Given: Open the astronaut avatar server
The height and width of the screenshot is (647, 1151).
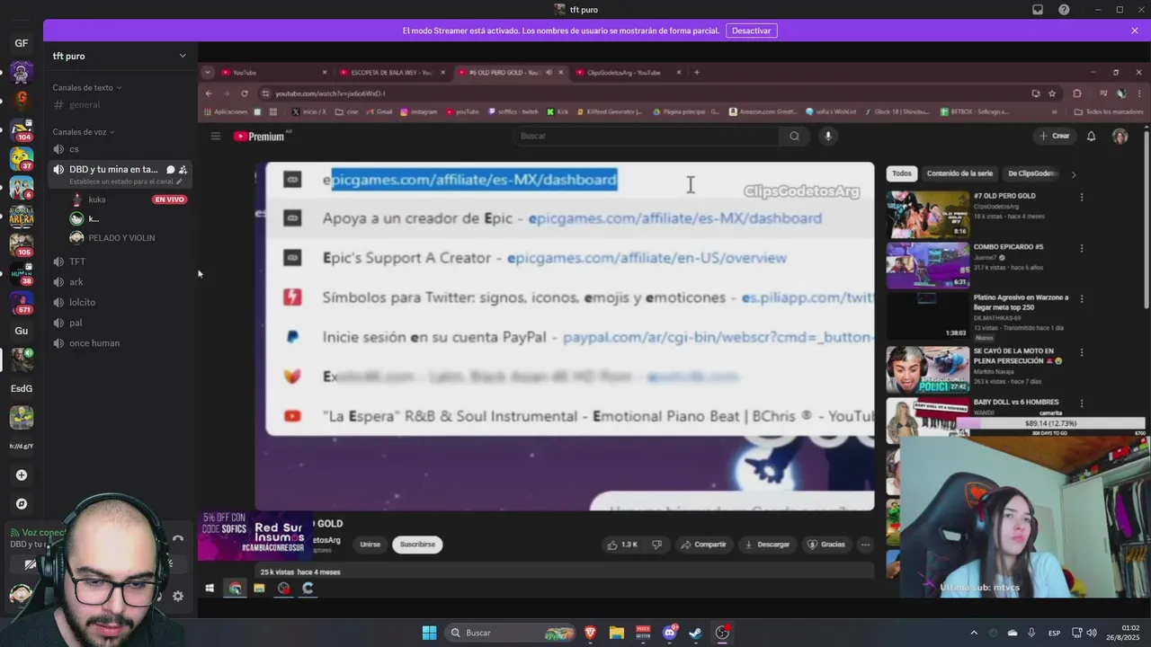Looking at the screenshot, I should click(22, 73).
